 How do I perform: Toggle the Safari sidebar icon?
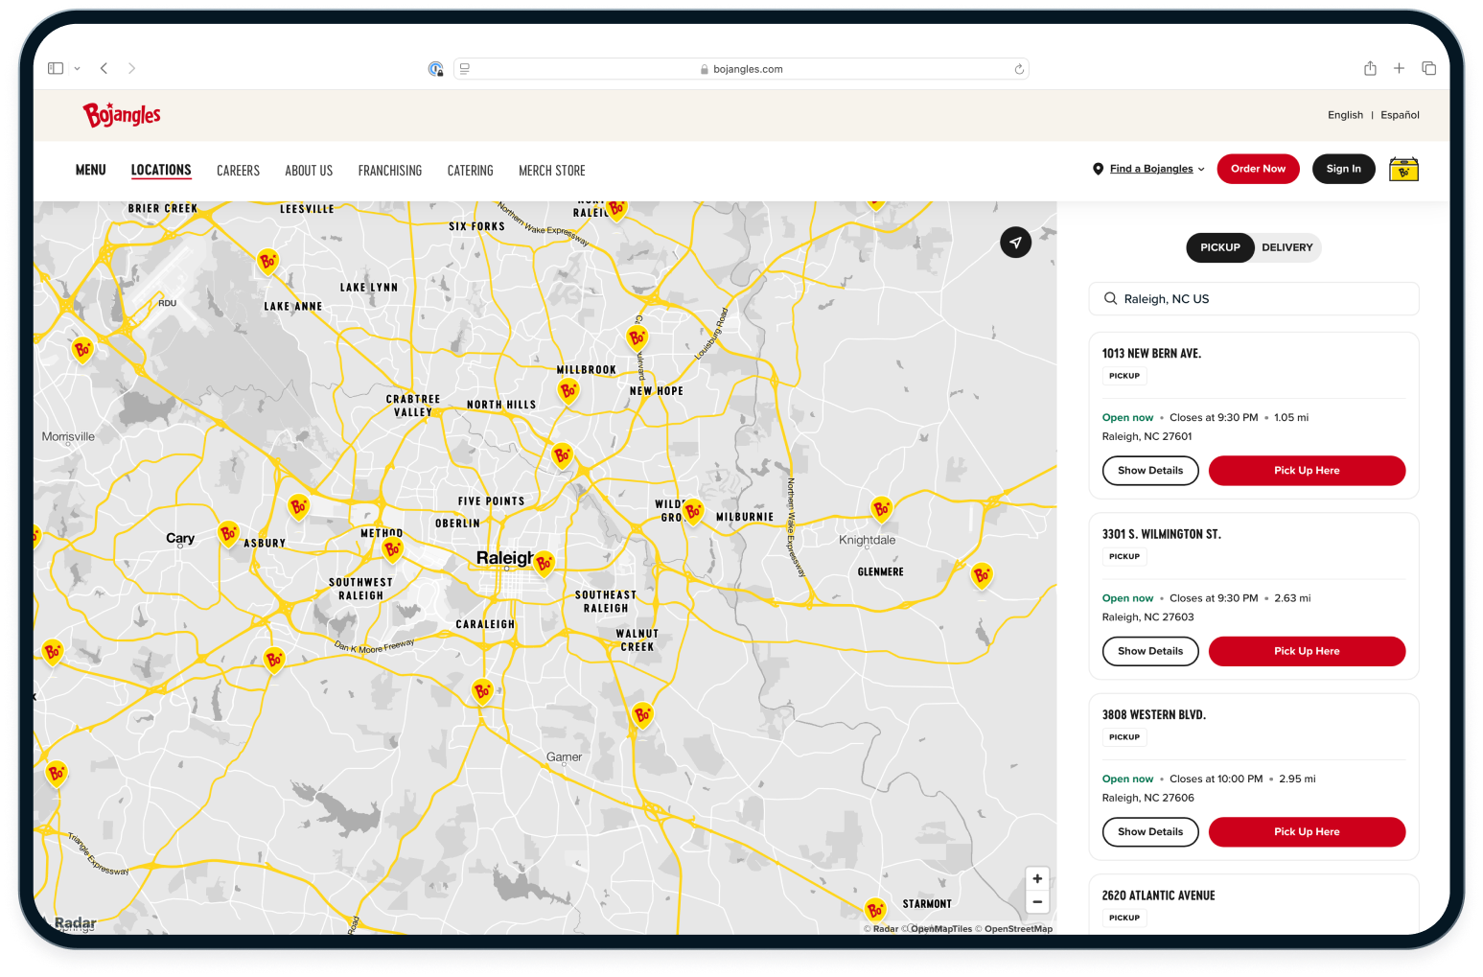[x=56, y=68]
